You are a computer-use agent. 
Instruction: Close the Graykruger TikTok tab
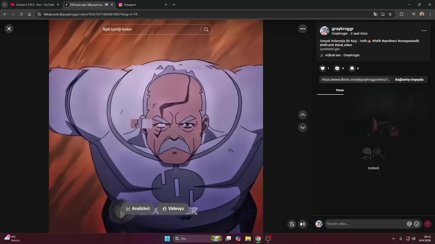pos(112,5)
